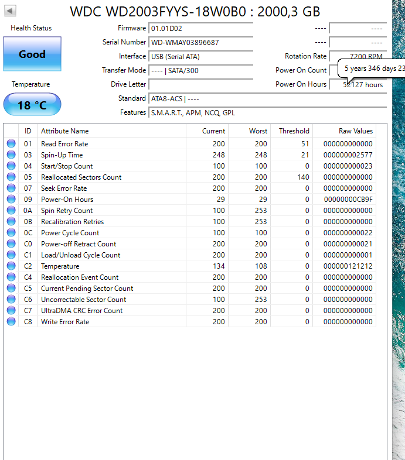405x460 pixels.
Task: Select status icon for Spin Retry Count
Action: click(x=11, y=211)
